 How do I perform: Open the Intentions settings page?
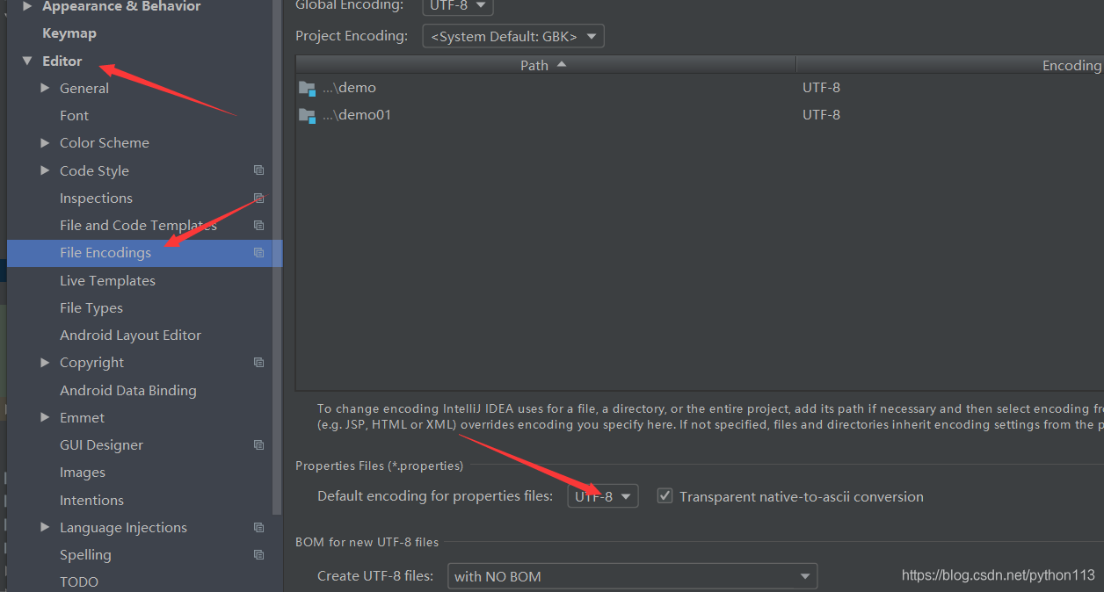[91, 501]
